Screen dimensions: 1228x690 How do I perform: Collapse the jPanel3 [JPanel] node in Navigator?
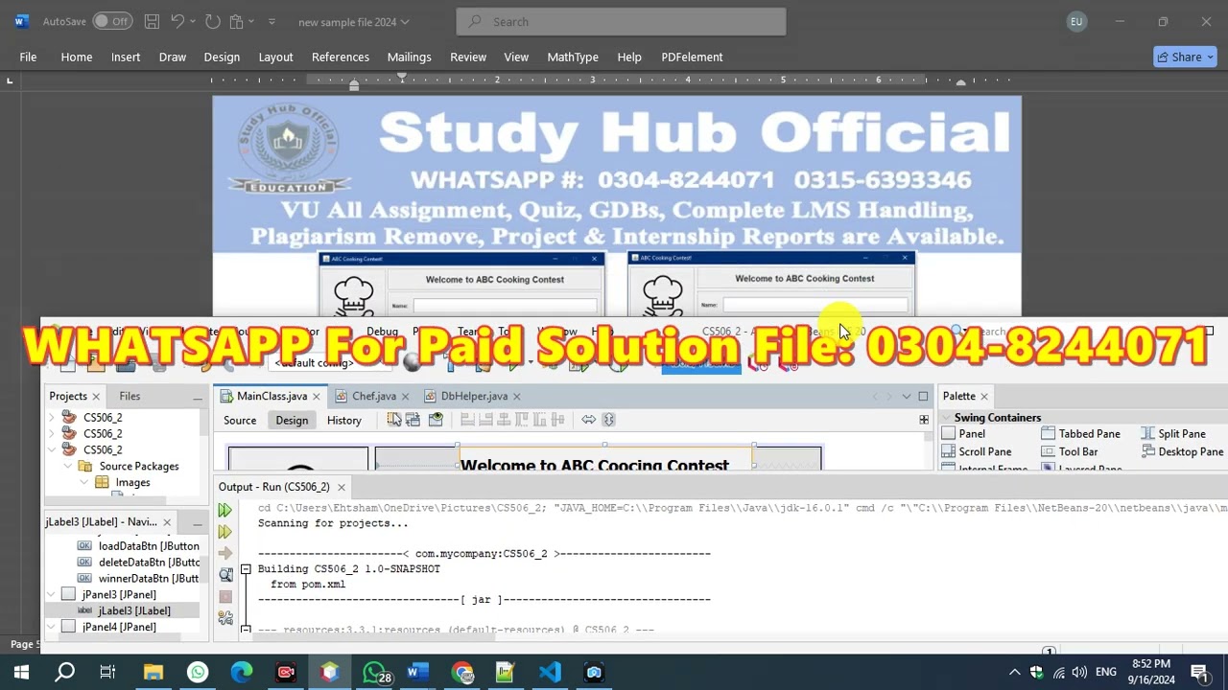pos(52,595)
